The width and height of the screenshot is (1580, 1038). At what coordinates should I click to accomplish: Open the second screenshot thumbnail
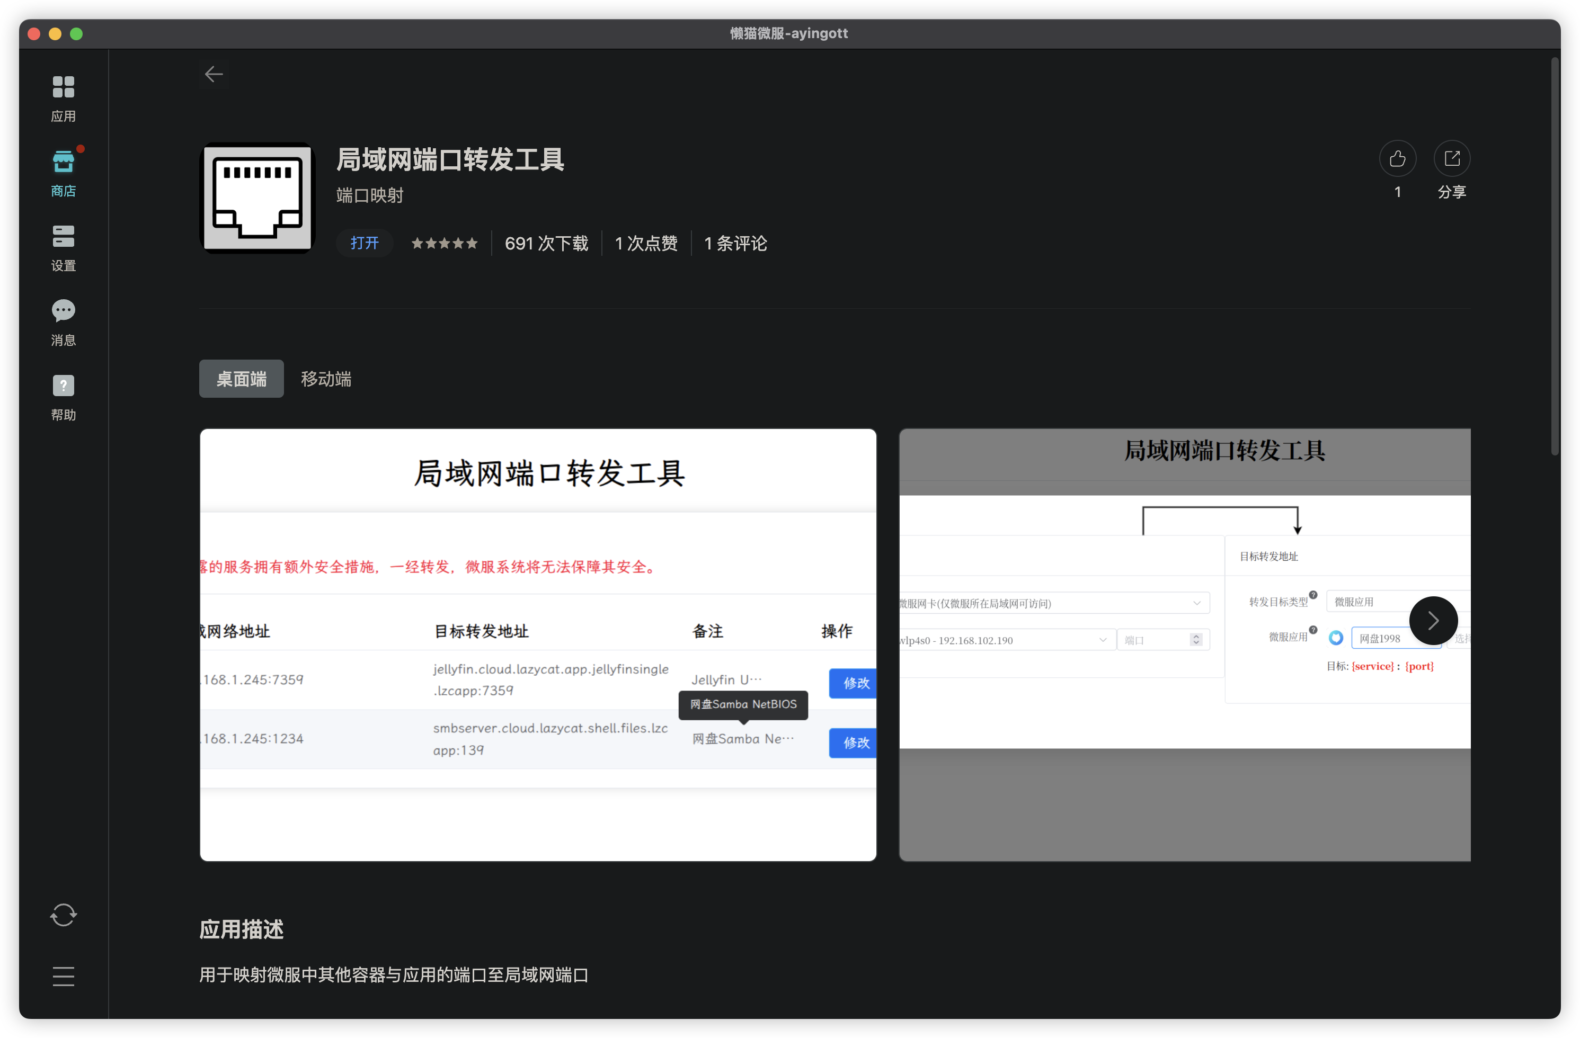(1185, 645)
